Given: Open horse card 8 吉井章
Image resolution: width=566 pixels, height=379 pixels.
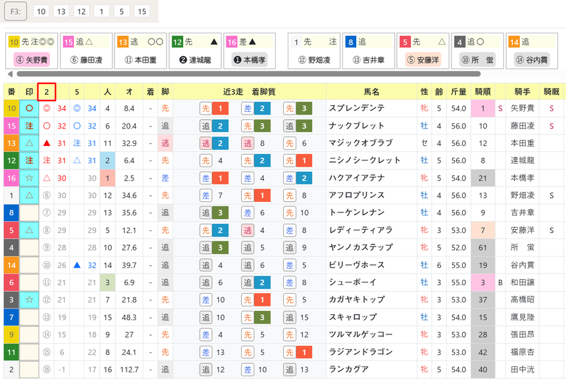Looking at the screenshot, I should point(368,51).
